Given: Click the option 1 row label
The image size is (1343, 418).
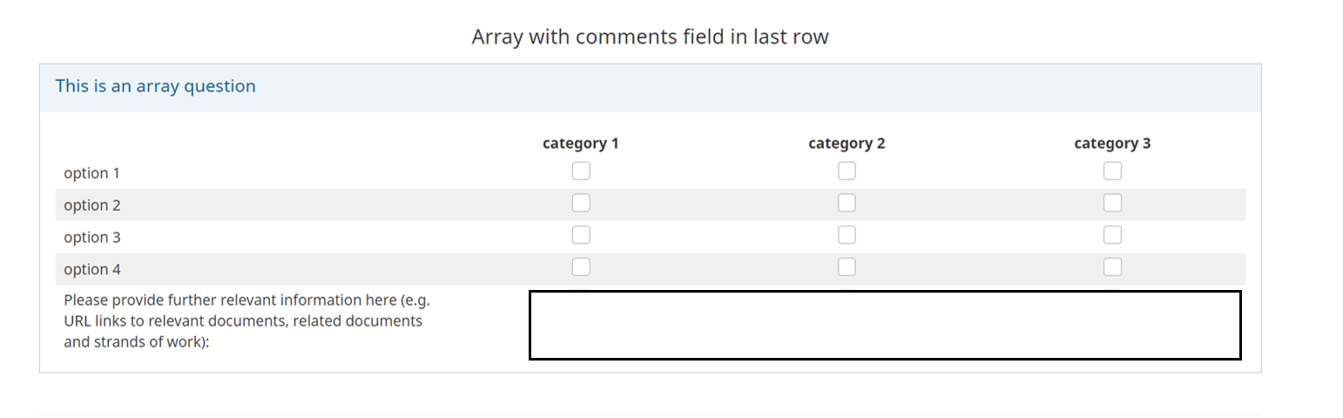Looking at the screenshot, I should tap(92, 173).
